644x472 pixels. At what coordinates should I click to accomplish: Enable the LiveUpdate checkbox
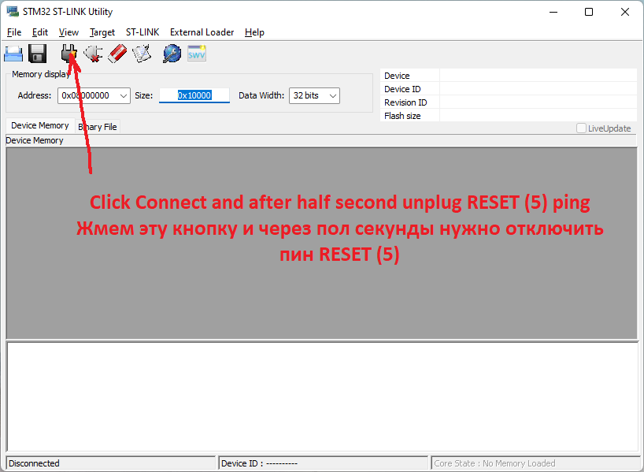tap(581, 128)
